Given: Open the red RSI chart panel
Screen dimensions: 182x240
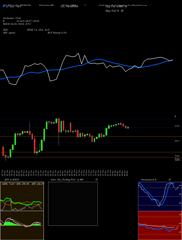Looking at the screenshot, I should coord(160,225).
